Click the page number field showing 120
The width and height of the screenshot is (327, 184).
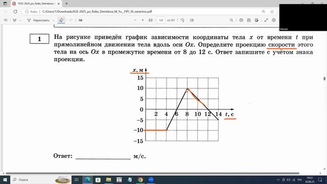click(161, 20)
